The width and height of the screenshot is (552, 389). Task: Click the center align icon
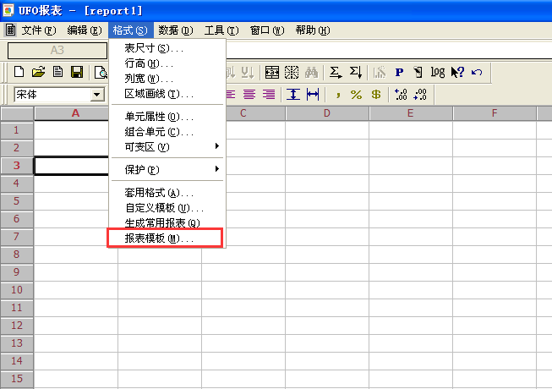click(x=249, y=95)
